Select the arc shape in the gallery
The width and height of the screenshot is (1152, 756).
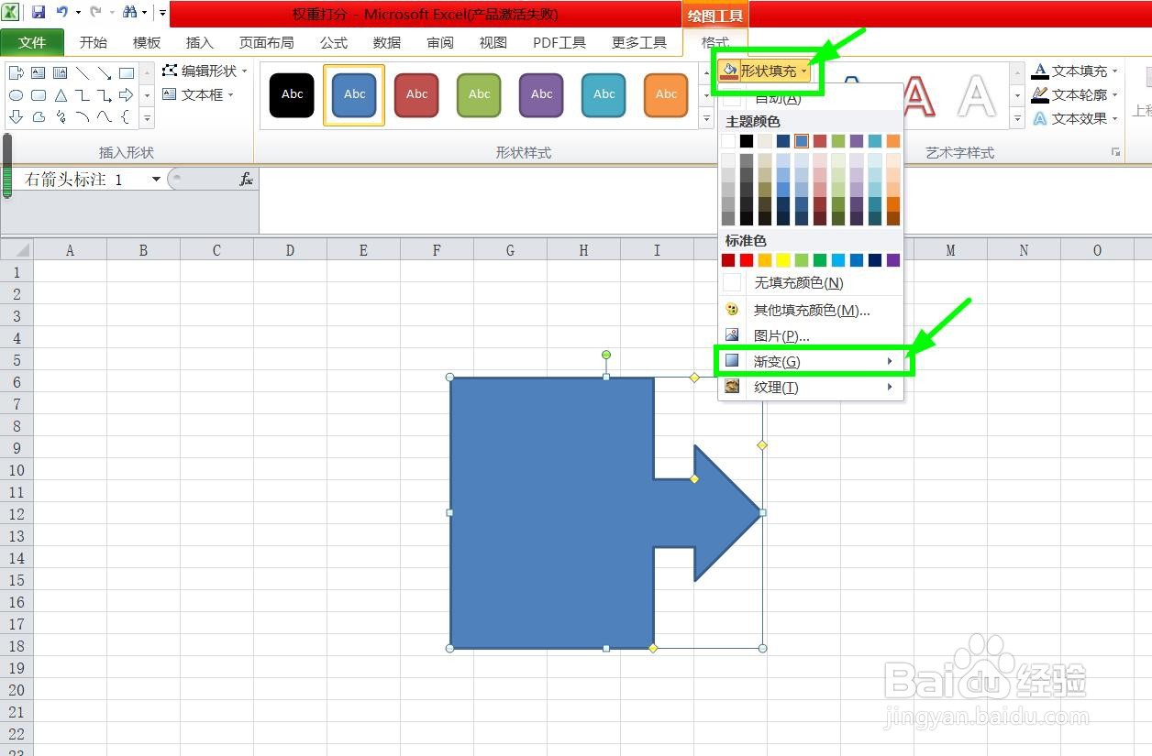[83, 117]
